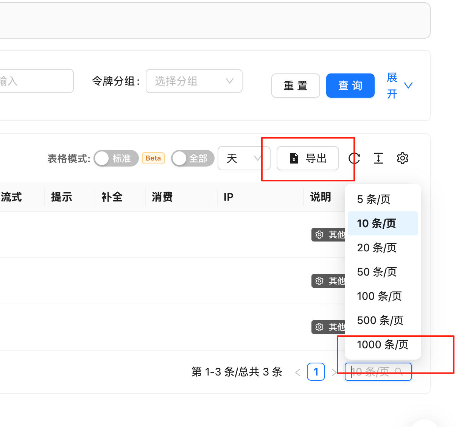Click the refresh icon above the table
Screen dimensions: 470x427
coord(354,158)
